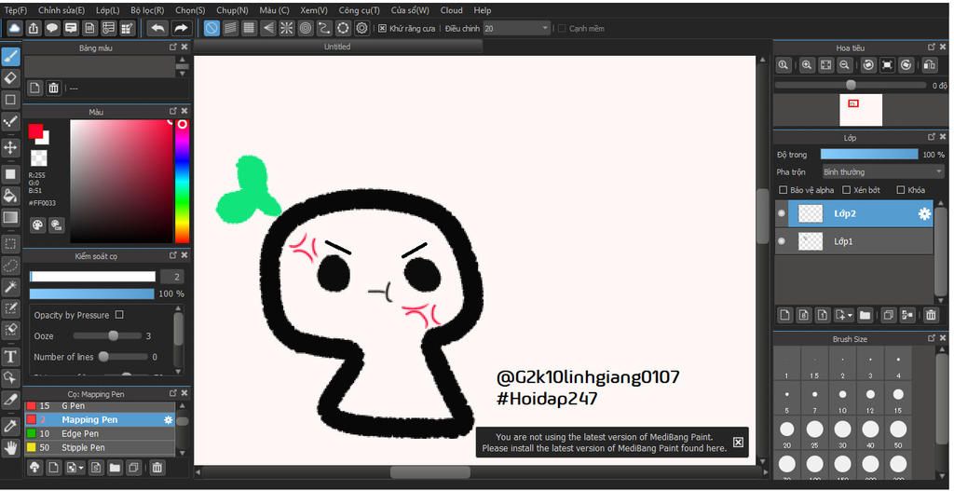Dismiss the MediBang update notification
This screenshot has width=954, height=491.
click(x=738, y=443)
